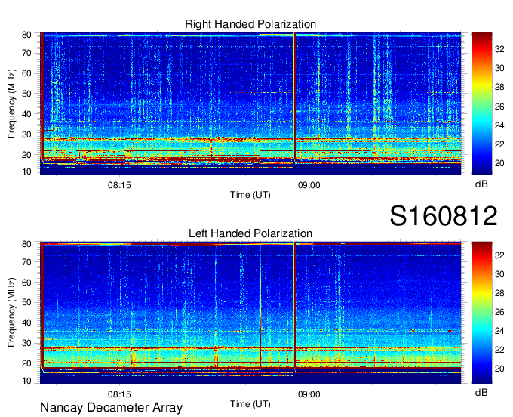Click the "26" value on the Right Handed color bar

[x=499, y=107]
